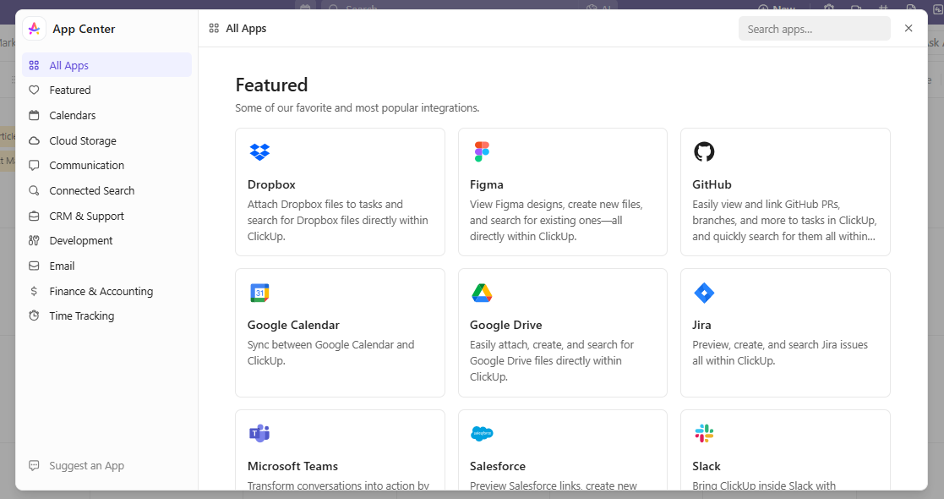Screen dimensions: 944x499
Task: Click the Time Tracking clock icon
Action: 34,315
